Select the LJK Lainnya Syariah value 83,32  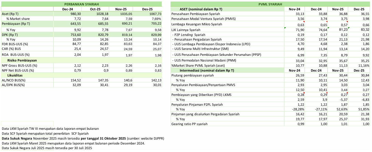363,30
